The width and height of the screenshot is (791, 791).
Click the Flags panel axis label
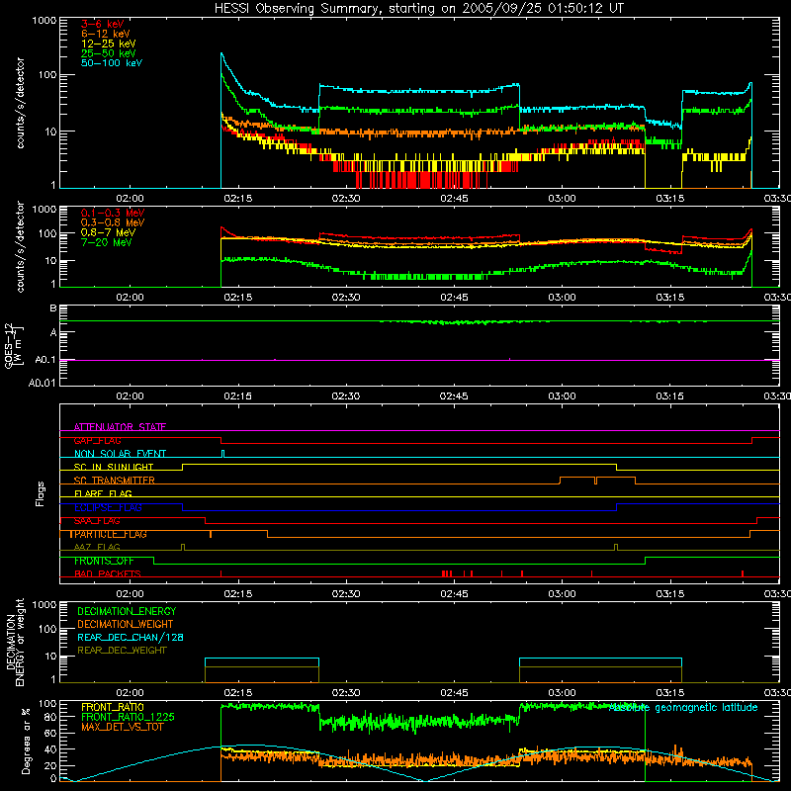(41, 493)
